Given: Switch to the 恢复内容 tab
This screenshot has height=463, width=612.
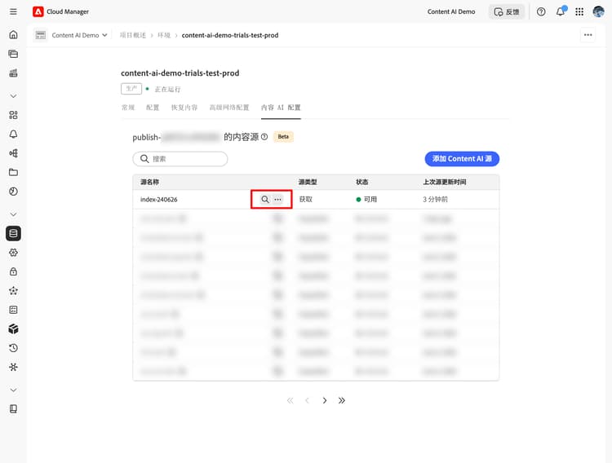Looking at the screenshot, I should click(184, 108).
